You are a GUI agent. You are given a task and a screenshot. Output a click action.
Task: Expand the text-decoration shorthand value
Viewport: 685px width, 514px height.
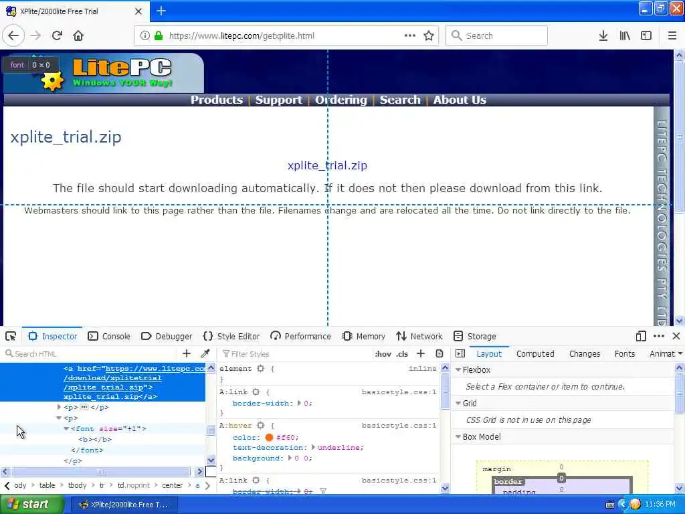313,448
